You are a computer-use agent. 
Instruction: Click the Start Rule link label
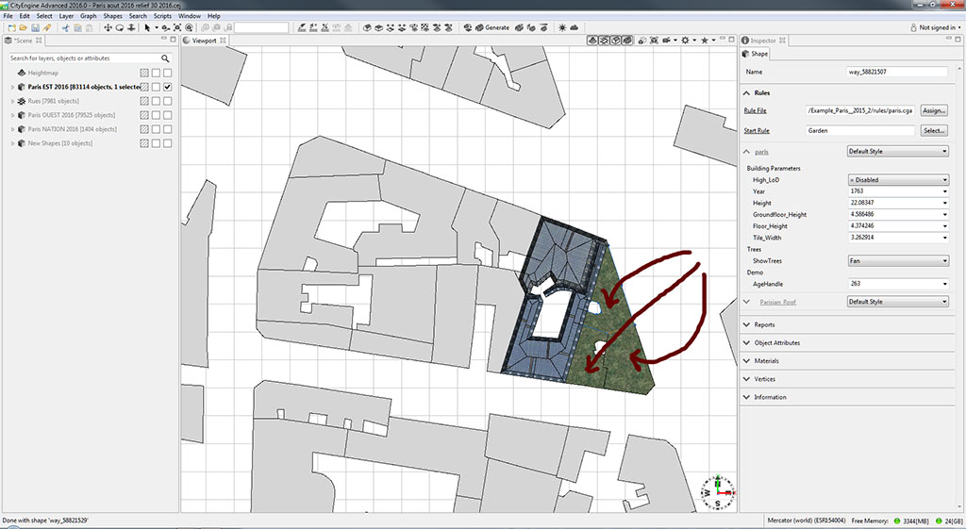click(757, 130)
